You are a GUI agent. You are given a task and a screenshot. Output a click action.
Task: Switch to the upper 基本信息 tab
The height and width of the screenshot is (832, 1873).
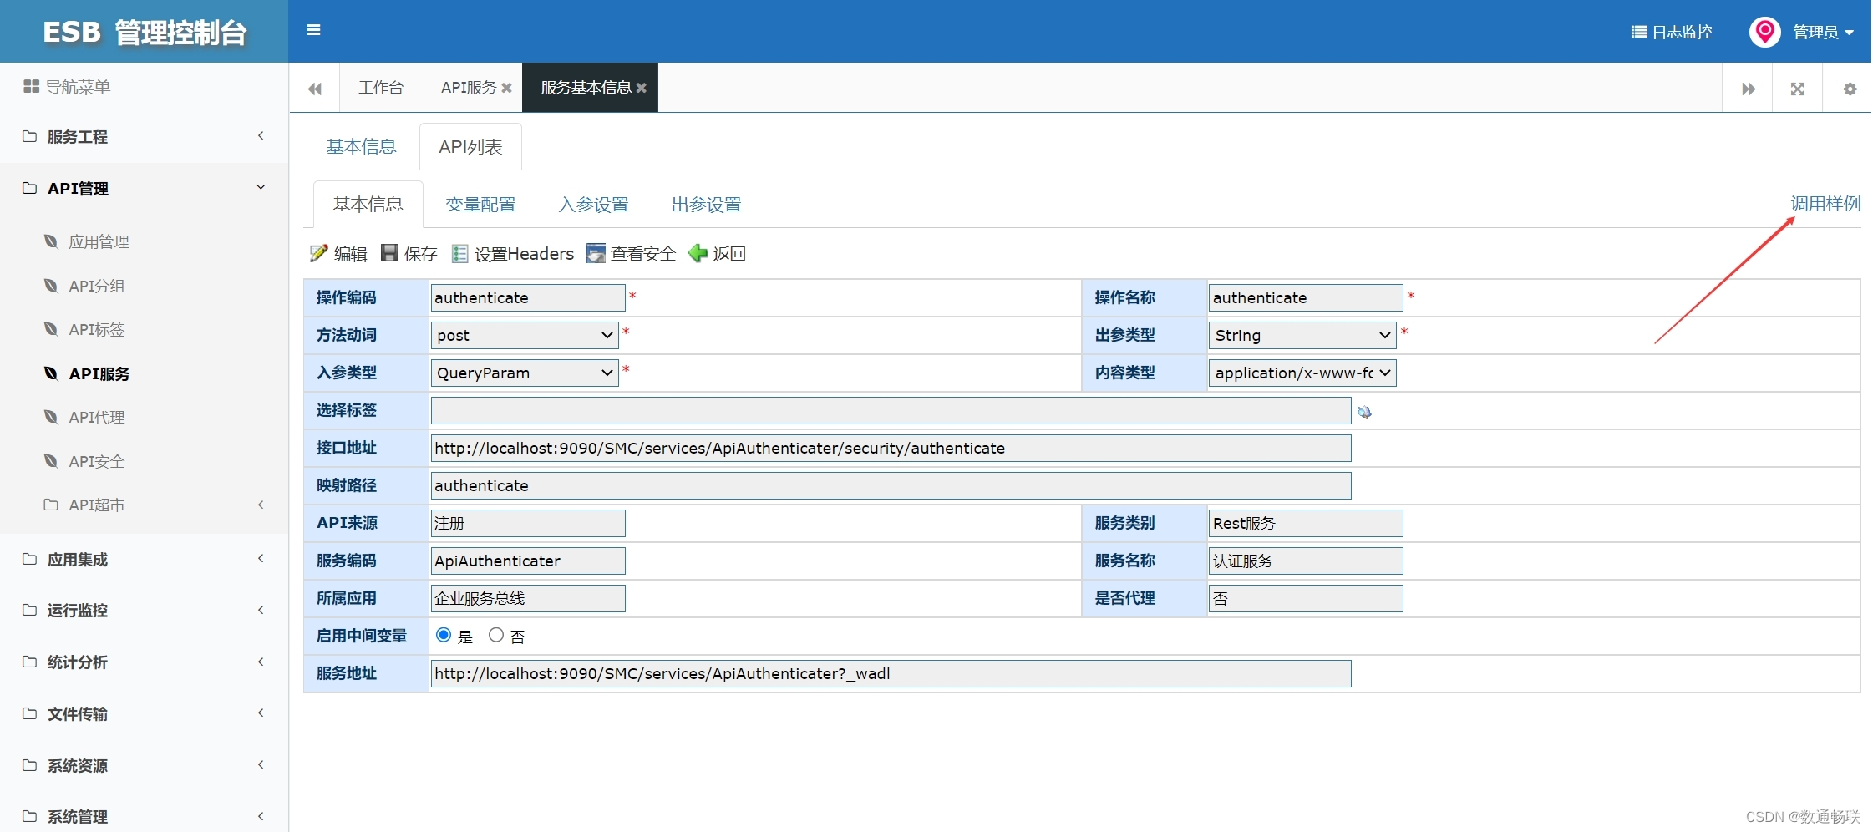(x=361, y=147)
